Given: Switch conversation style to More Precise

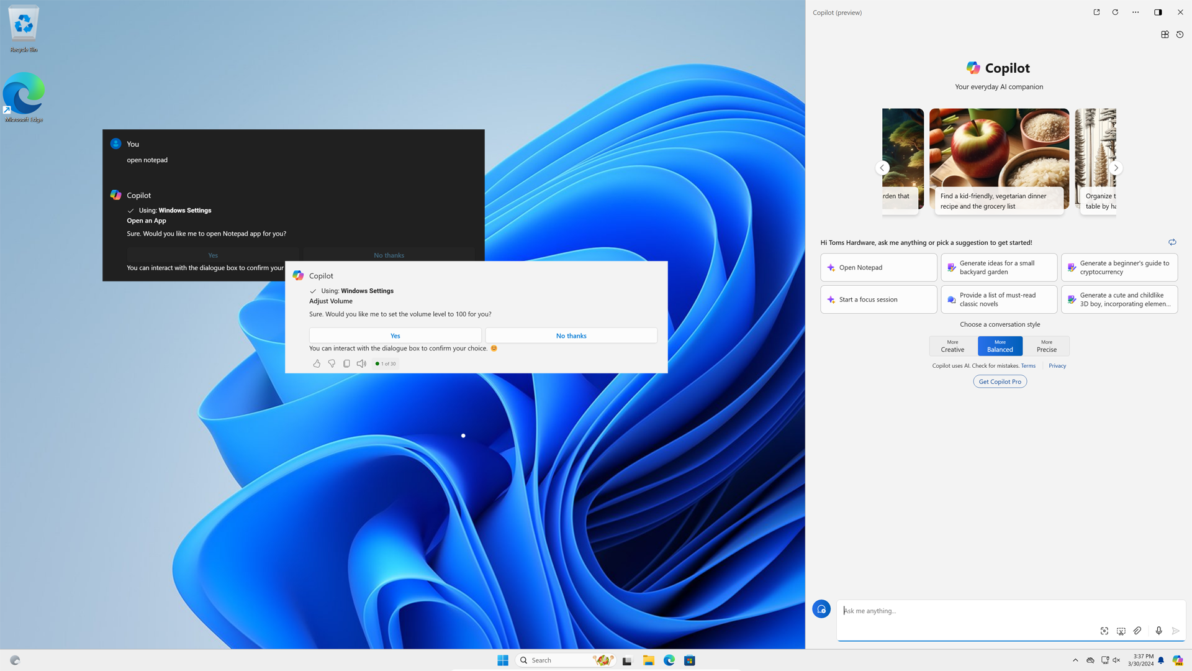Looking at the screenshot, I should [x=1046, y=345].
